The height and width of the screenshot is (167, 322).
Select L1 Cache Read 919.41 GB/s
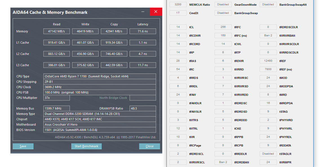(56, 43)
